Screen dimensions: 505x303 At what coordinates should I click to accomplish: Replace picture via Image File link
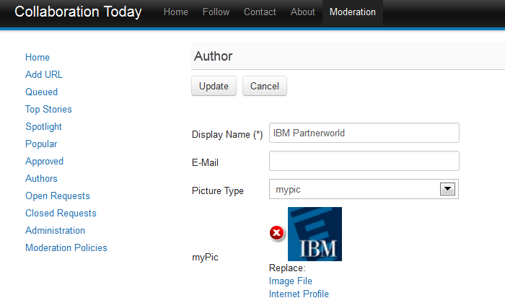(291, 281)
